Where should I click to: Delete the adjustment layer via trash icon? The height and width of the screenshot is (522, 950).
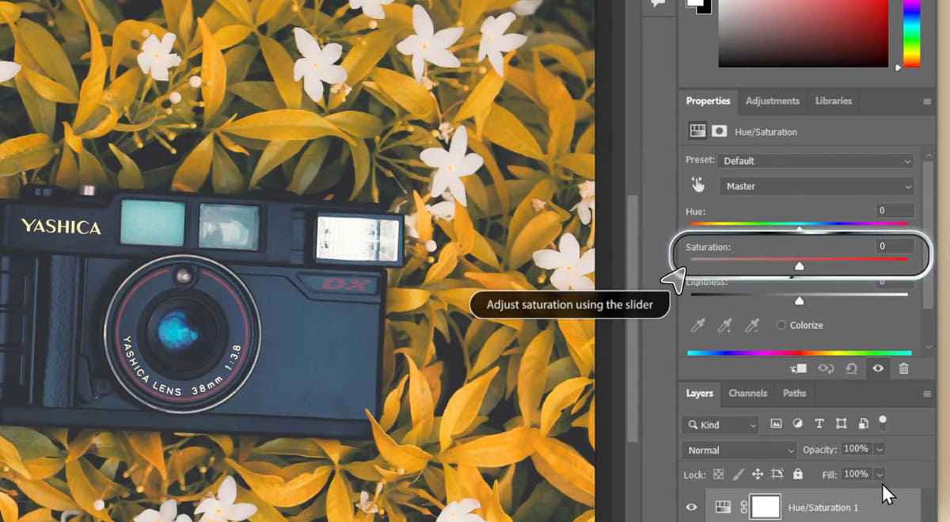click(x=903, y=368)
